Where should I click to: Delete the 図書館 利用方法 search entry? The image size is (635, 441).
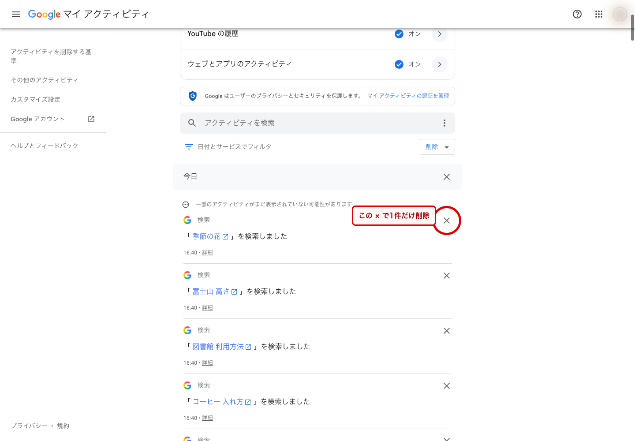click(x=447, y=331)
